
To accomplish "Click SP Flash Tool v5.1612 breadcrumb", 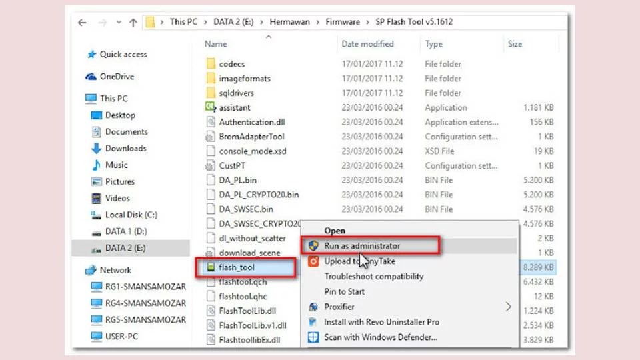I will coord(414,21).
